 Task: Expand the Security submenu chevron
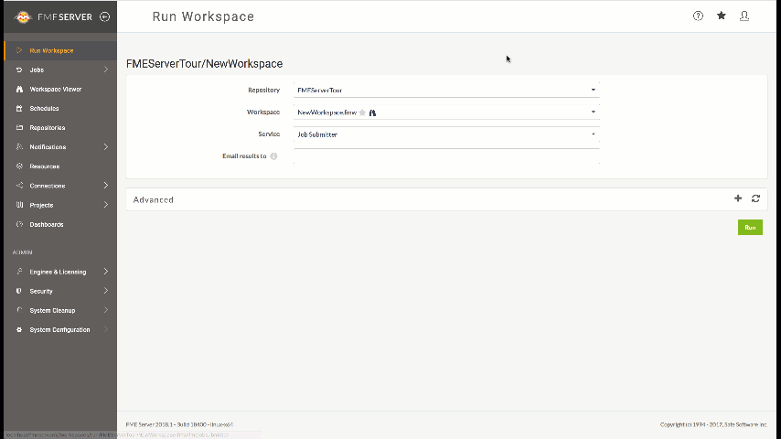[105, 291]
